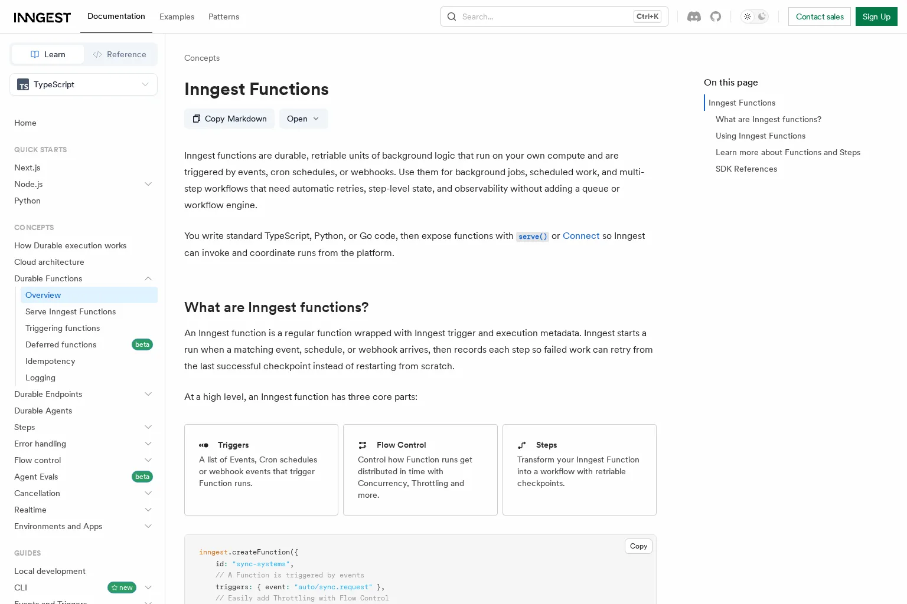Click the new badge next to CLI
907x604 pixels.
pyautogui.click(x=122, y=587)
